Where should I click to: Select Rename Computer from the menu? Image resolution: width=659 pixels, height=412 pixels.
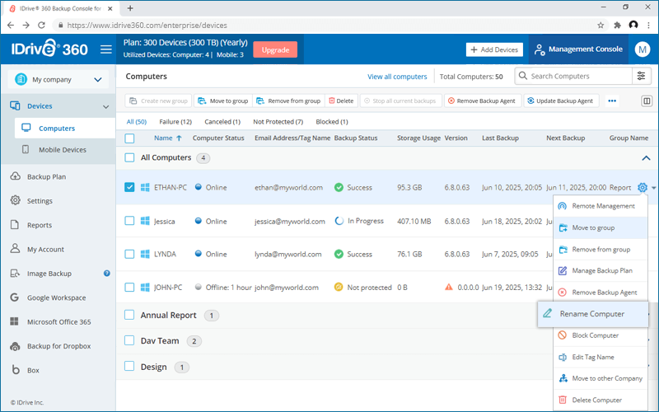tap(592, 314)
